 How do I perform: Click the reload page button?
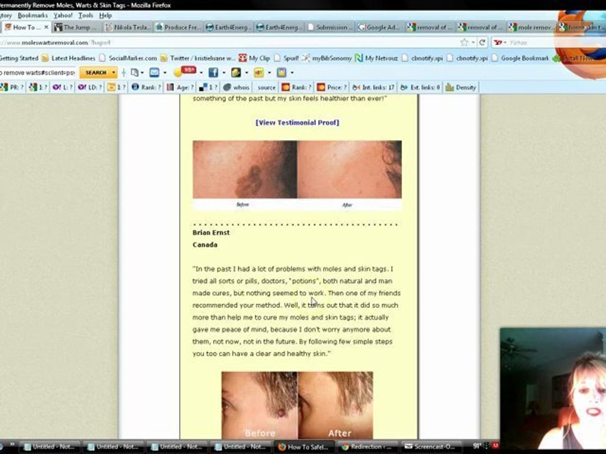[x=482, y=42]
